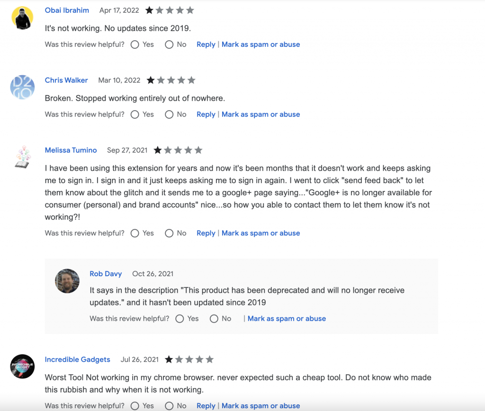Image resolution: width=485 pixels, height=411 pixels.
Task: Mark Obai Ibrahim's review as helpful with Yes
Action: [x=135, y=44]
